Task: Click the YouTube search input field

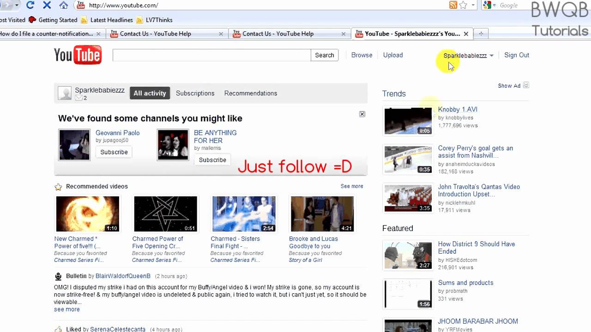Action: 211,55
